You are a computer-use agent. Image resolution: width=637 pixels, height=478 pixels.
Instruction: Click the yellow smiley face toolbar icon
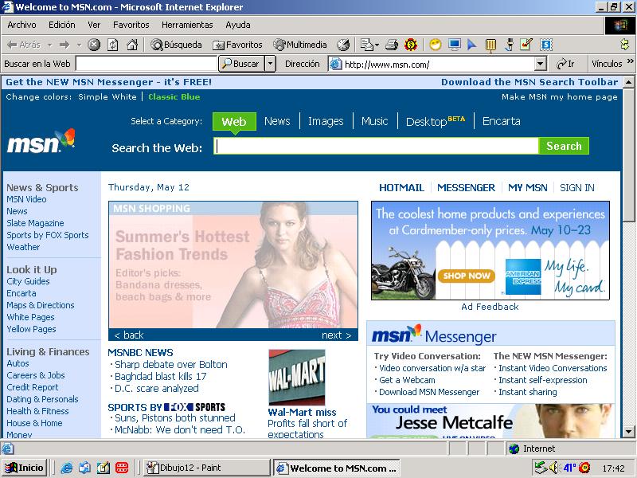coord(436,45)
